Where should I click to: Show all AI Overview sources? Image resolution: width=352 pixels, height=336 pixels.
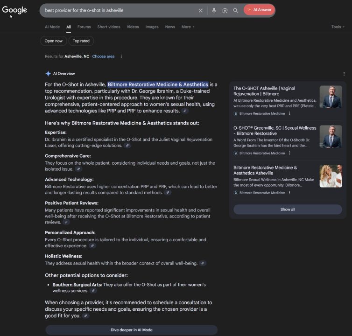pyautogui.click(x=288, y=210)
